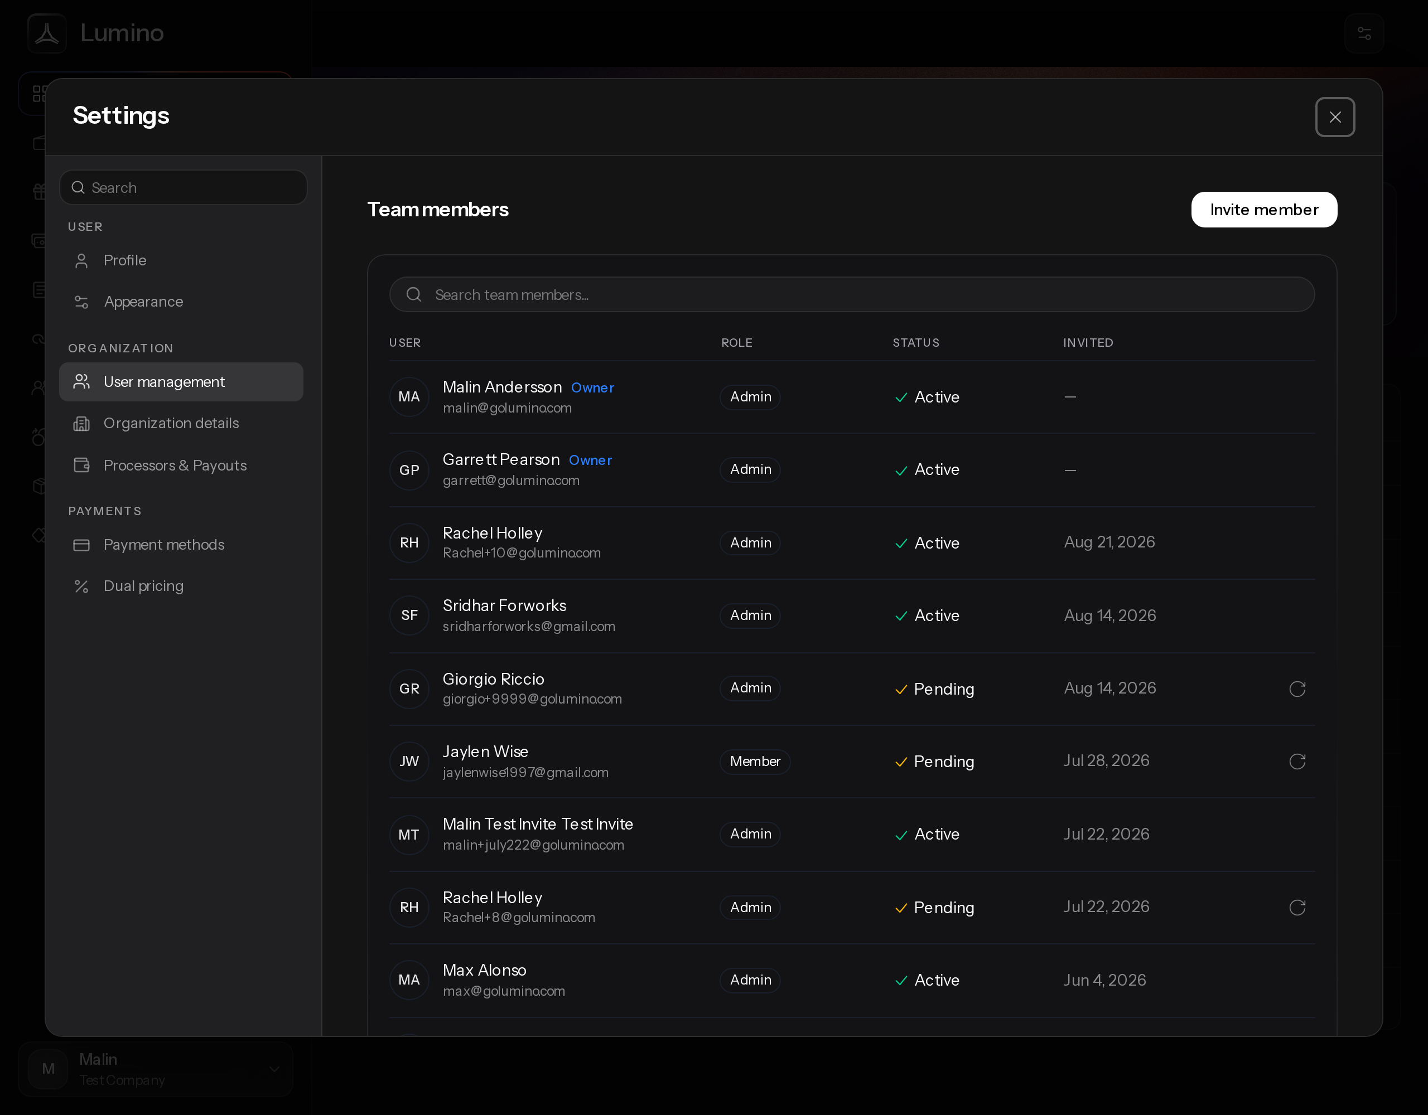Open the Profile settings page
Image resolution: width=1428 pixels, height=1115 pixels.
181,260
